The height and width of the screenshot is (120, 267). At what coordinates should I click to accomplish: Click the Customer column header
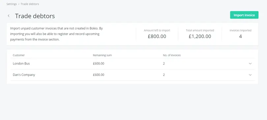pos(19,55)
